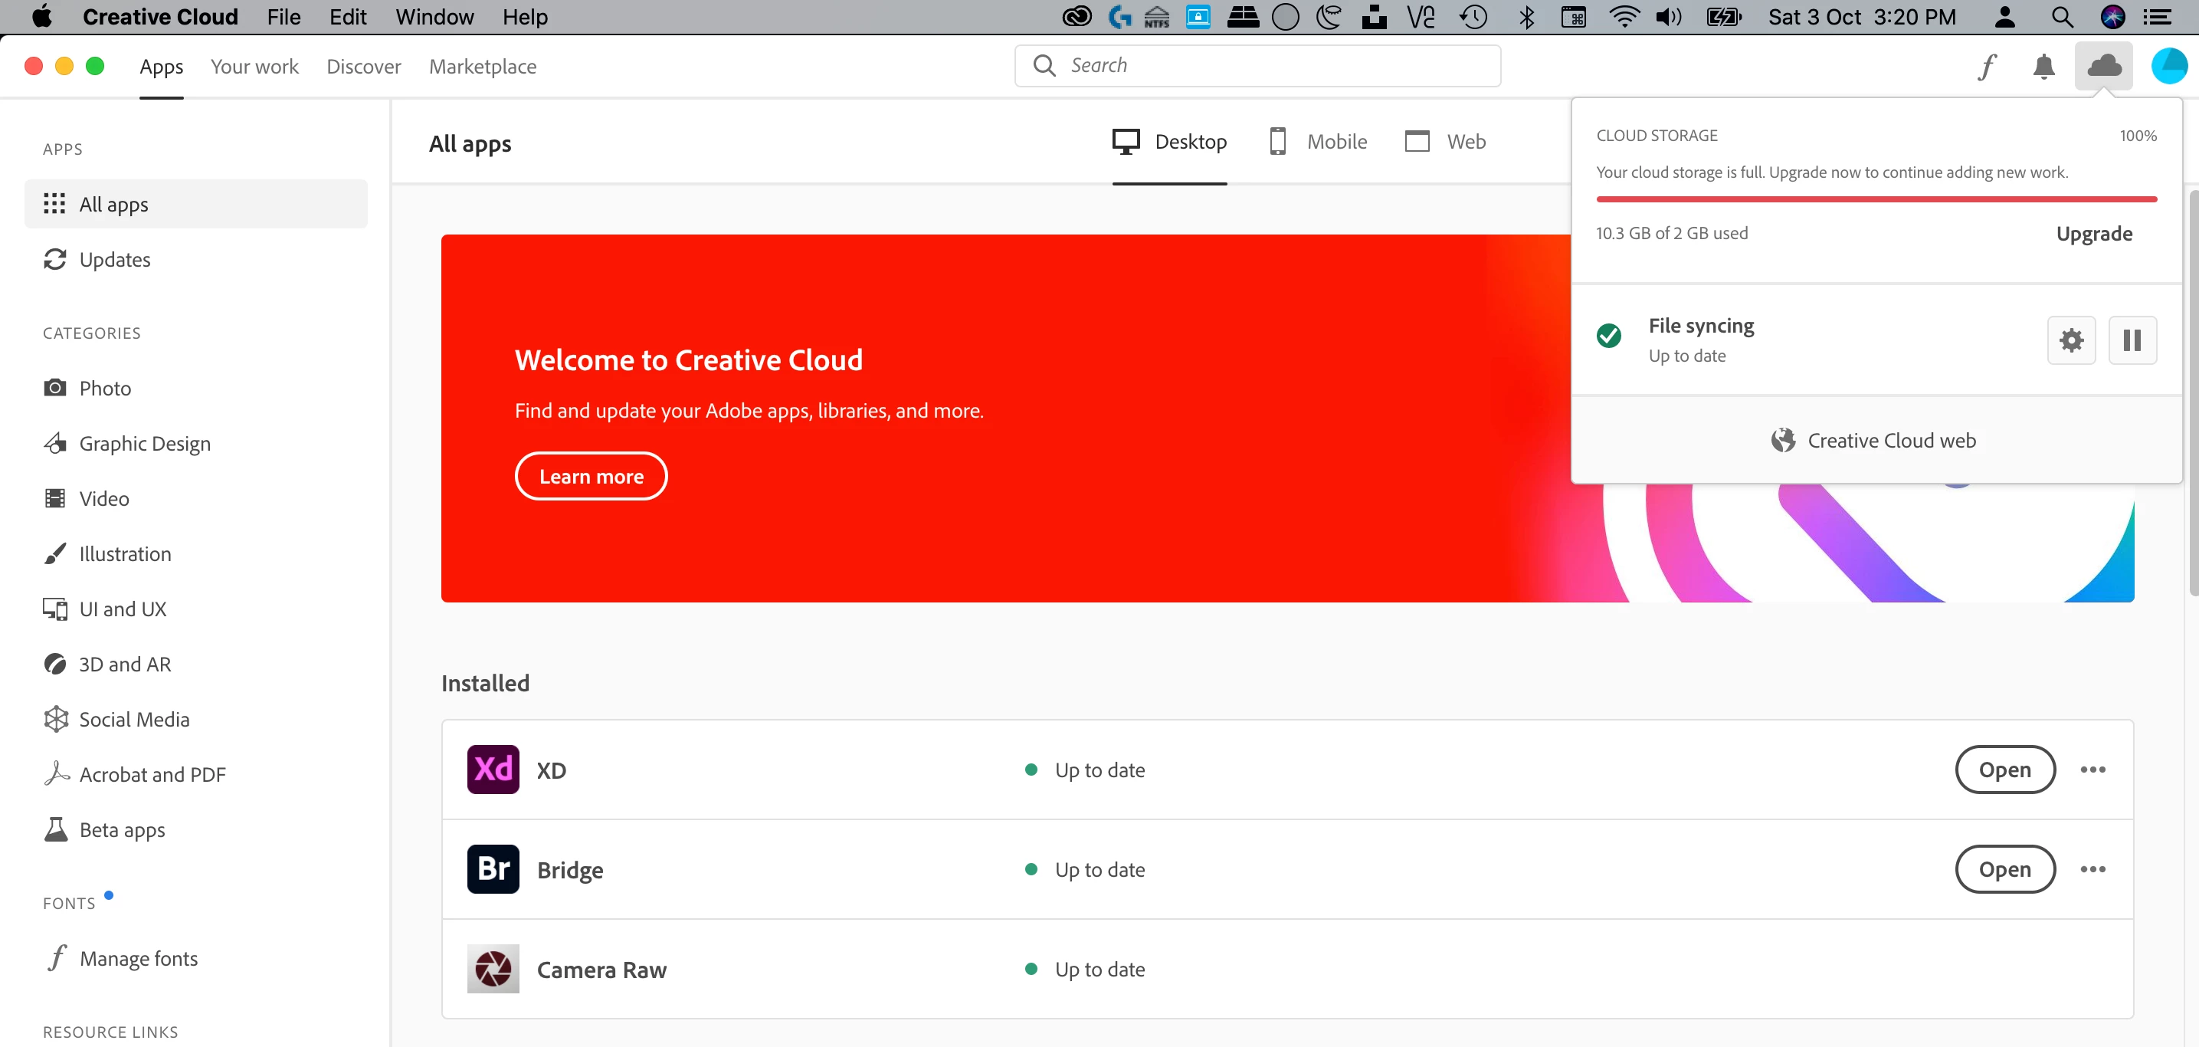This screenshot has height=1047, width=2199.
Task: Pause file syncing
Action: [x=2132, y=340]
